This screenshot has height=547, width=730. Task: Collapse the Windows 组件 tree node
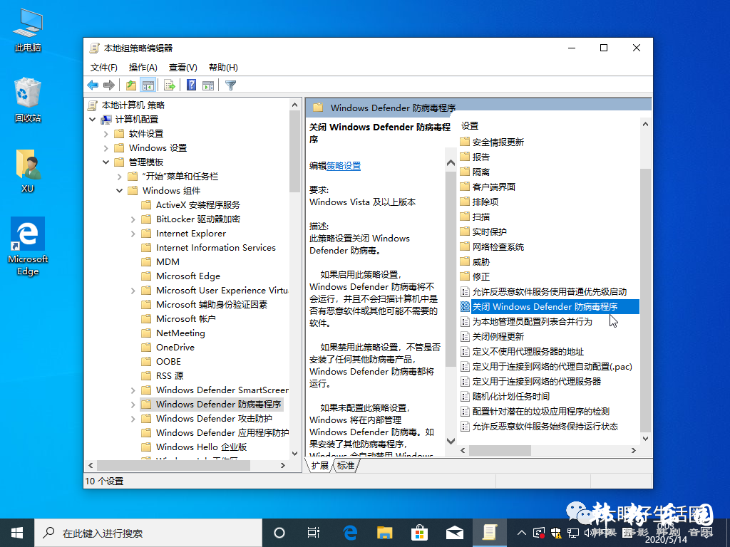click(119, 191)
